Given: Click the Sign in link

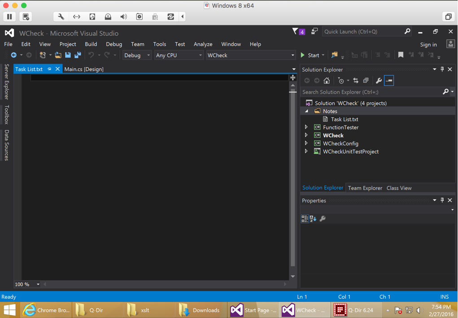Looking at the screenshot, I should coord(428,44).
